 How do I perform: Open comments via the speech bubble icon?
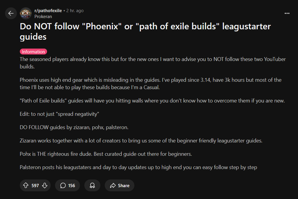pos(63,185)
